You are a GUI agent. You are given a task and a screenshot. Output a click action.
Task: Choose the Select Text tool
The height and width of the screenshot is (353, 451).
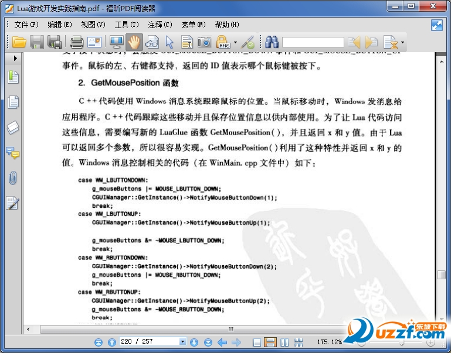point(187,43)
